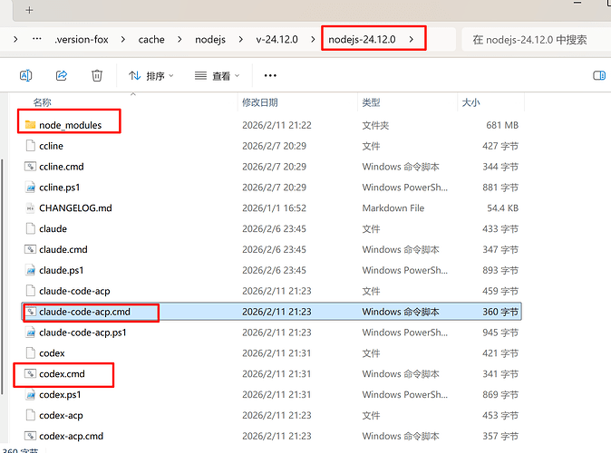Click the breadcrumb ellipsis for hidden path
The image size is (611, 453).
click(37, 39)
